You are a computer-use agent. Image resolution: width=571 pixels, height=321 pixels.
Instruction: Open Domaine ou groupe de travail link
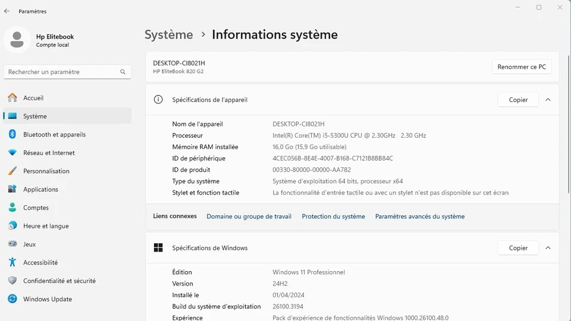(x=249, y=217)
